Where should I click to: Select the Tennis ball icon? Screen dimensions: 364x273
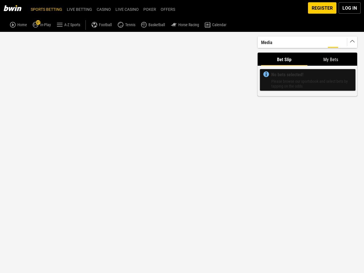pos(121,25)
